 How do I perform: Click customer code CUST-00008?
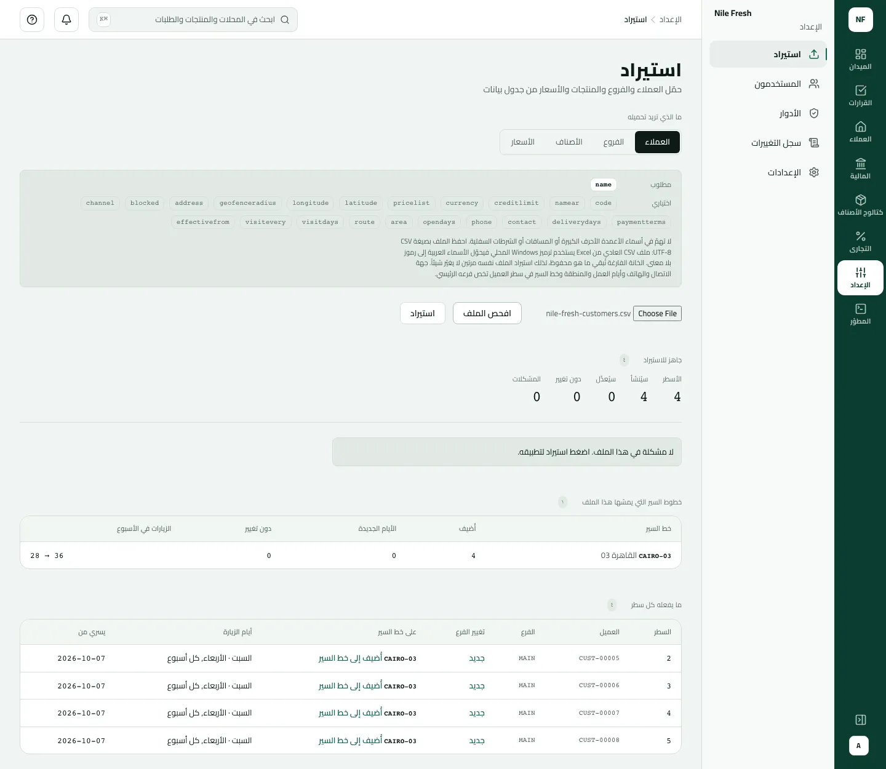pos(599,741)
